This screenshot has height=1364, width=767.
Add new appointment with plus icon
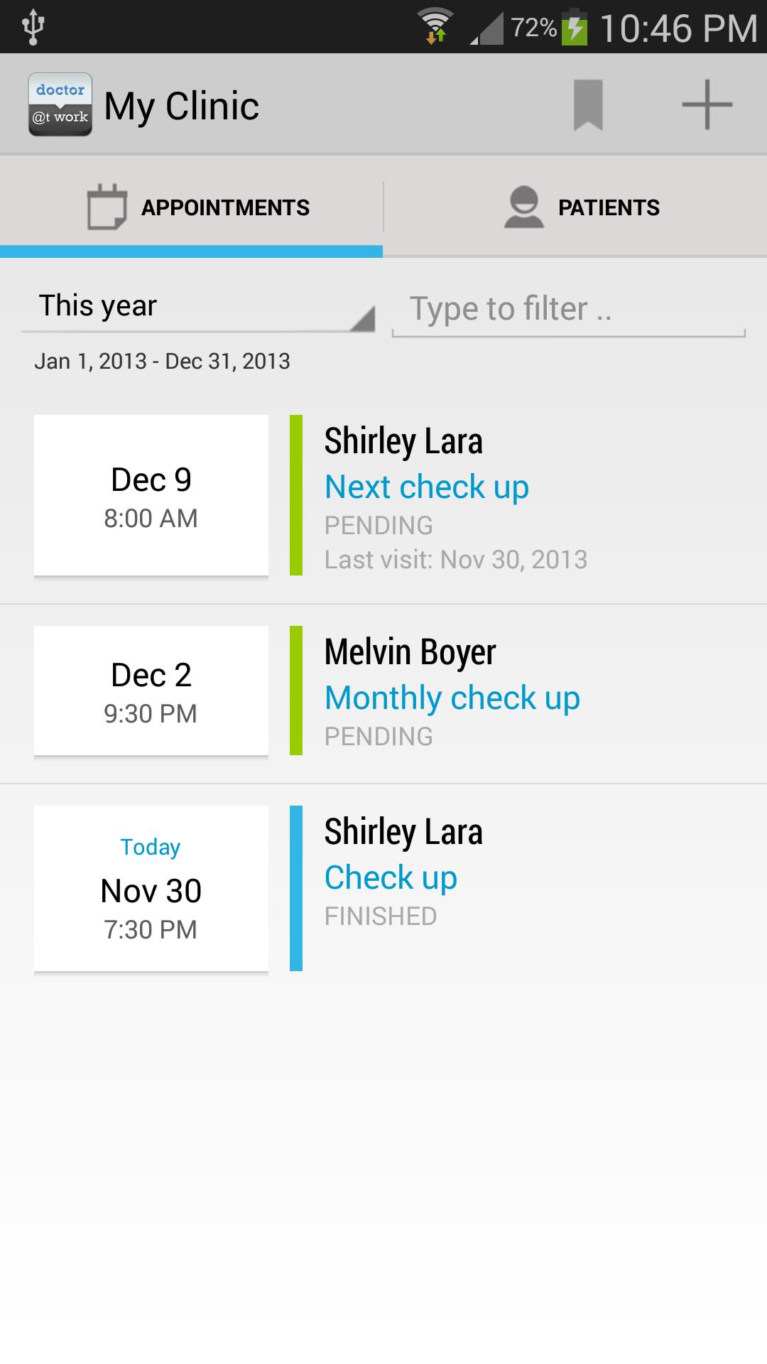point(707,105)
